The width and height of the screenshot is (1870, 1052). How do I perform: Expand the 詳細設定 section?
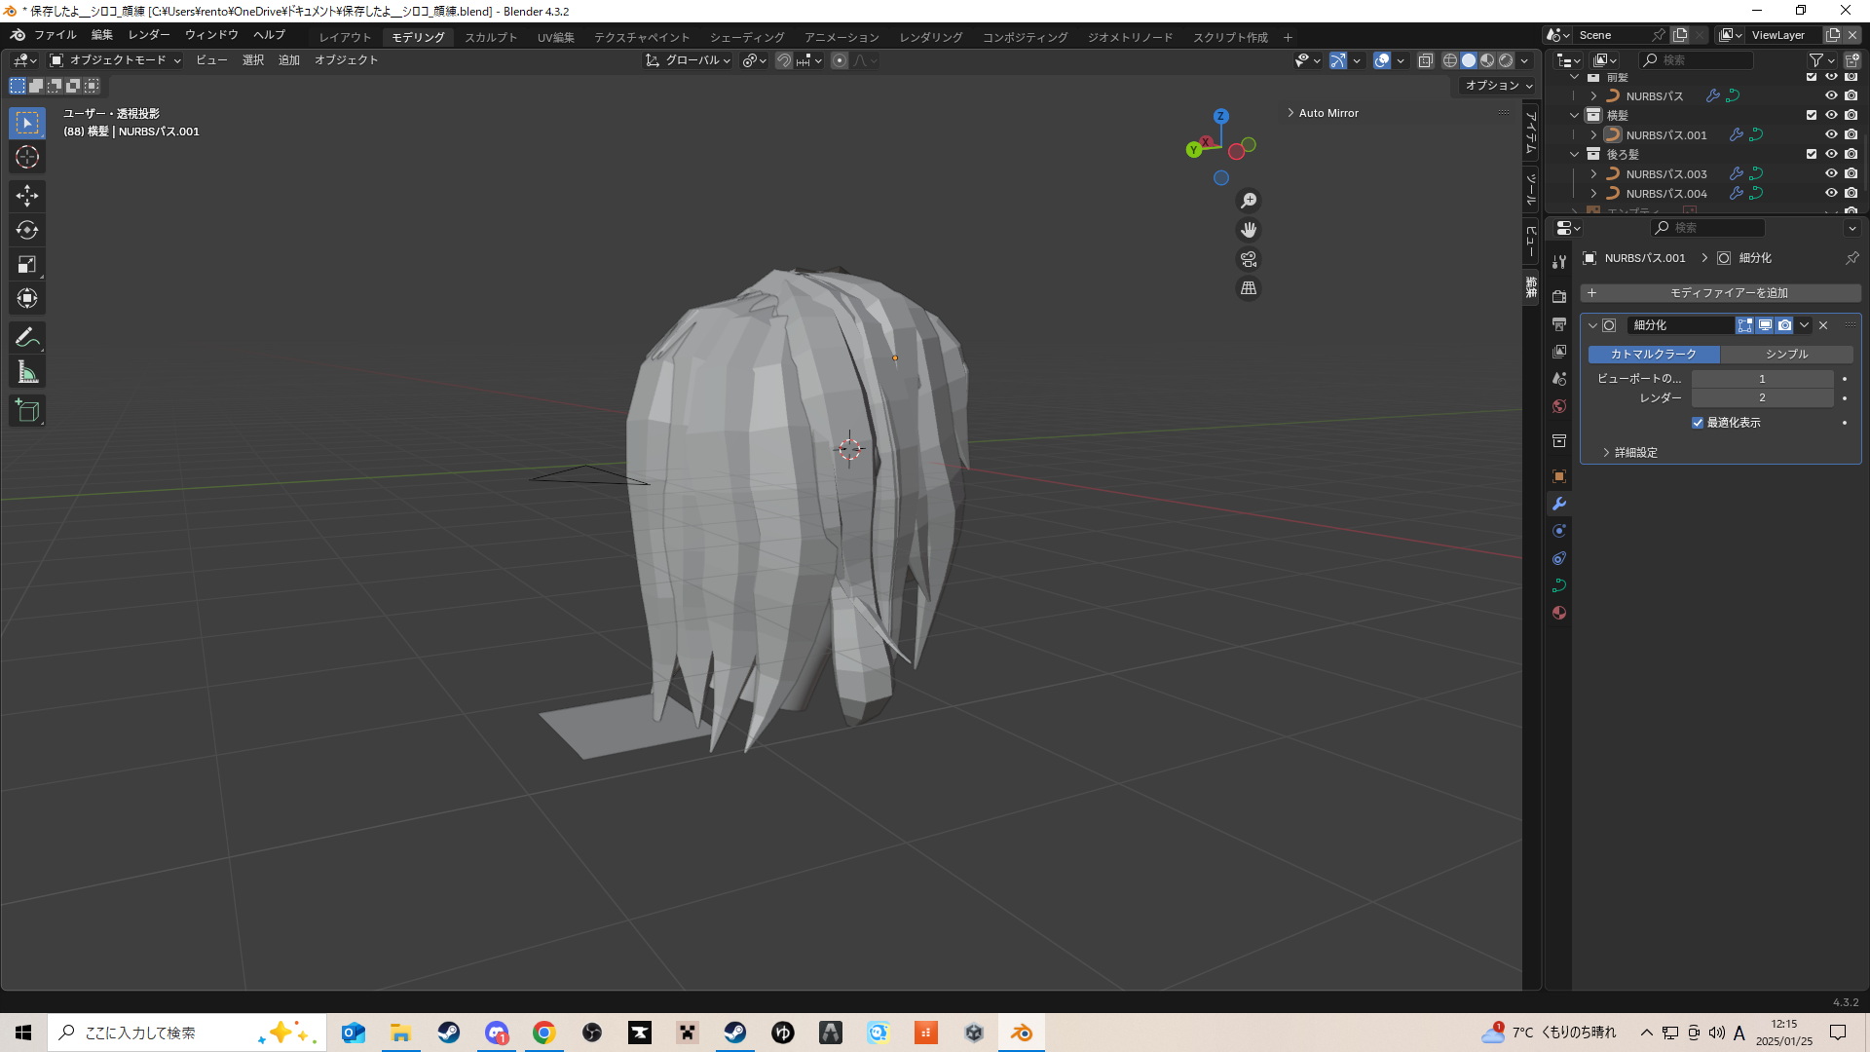[x=1634, y=453]
